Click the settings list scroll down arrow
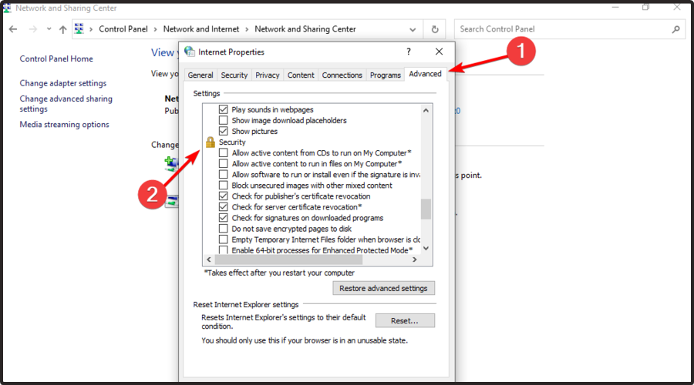 426,249
